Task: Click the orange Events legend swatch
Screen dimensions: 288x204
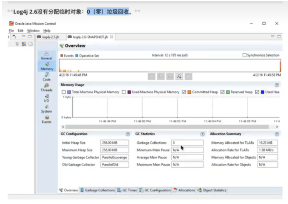Action: [x=62, y=55]
